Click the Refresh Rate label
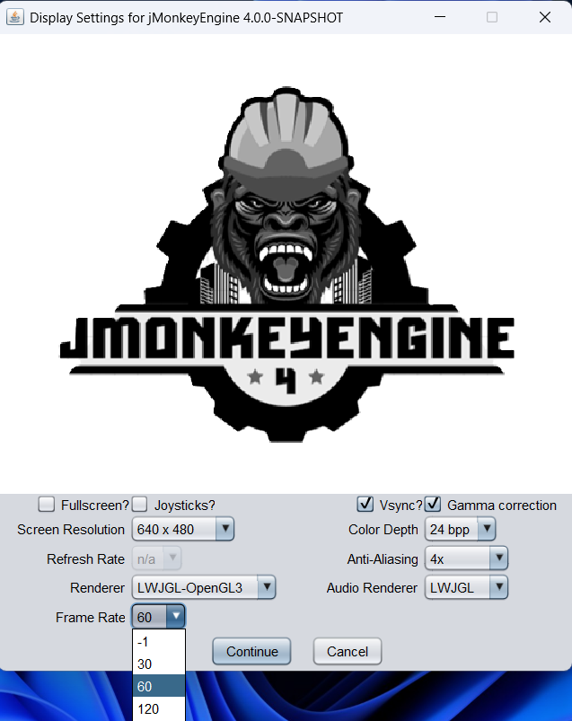The image size is (572, 721). (85, 558)
